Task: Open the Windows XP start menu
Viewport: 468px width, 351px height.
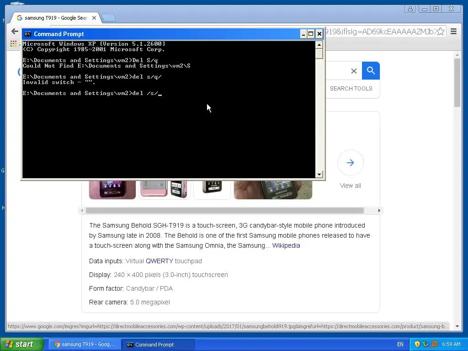Action: pos(22,344)
